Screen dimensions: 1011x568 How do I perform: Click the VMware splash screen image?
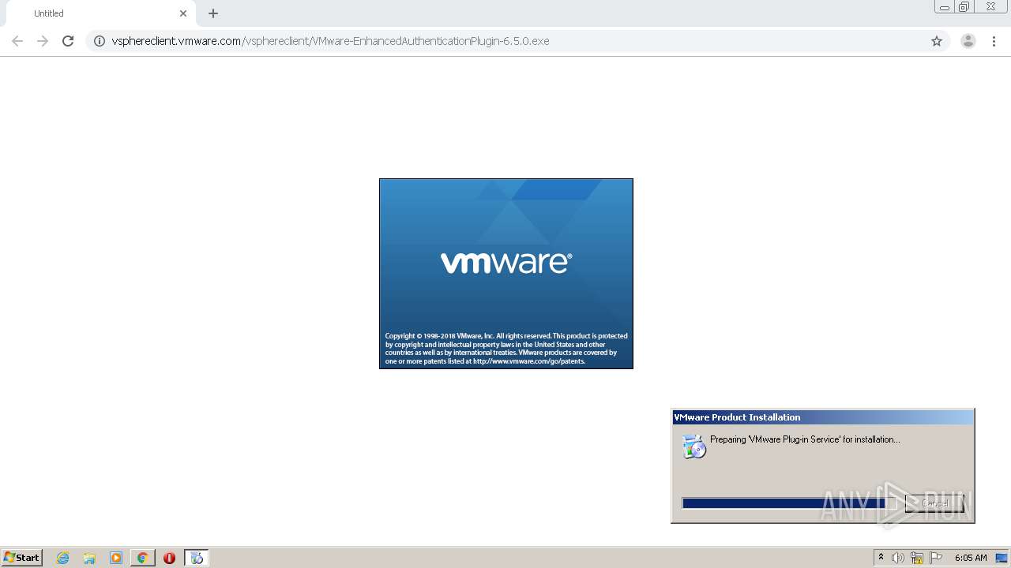click(506, 274)
